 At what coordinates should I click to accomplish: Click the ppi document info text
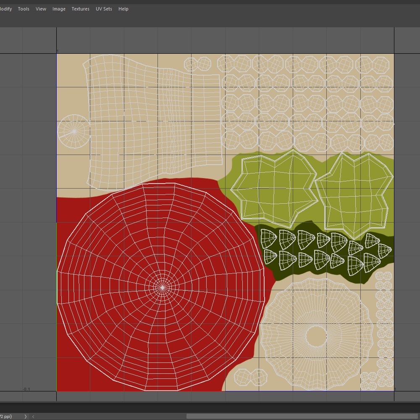[6, 417]
